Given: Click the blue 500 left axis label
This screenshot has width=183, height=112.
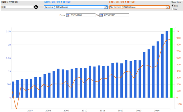Looking at the screenshot, I should (9, 84).
